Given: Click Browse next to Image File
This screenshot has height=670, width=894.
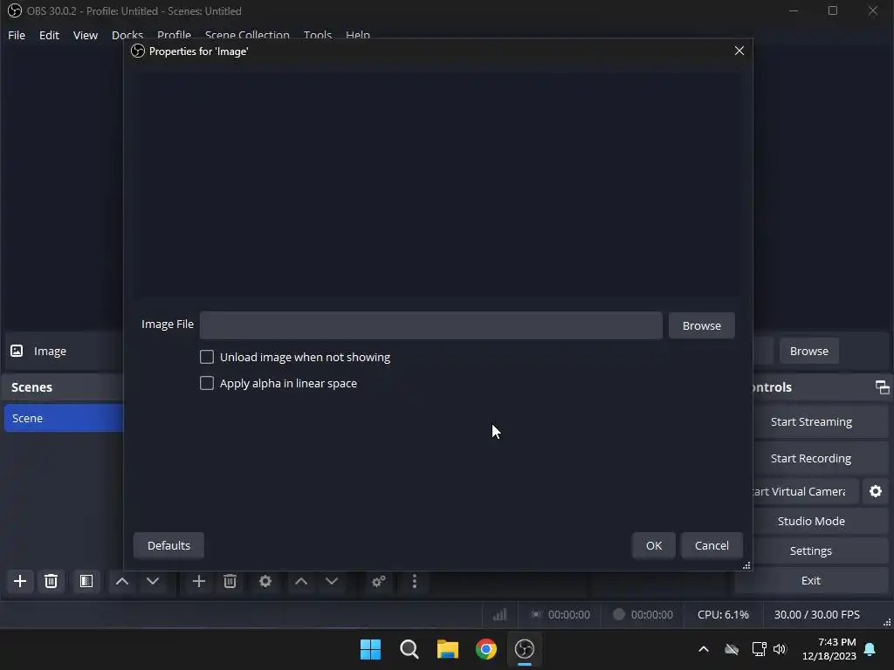Looking at the screenshot, I should click(701, 325).
